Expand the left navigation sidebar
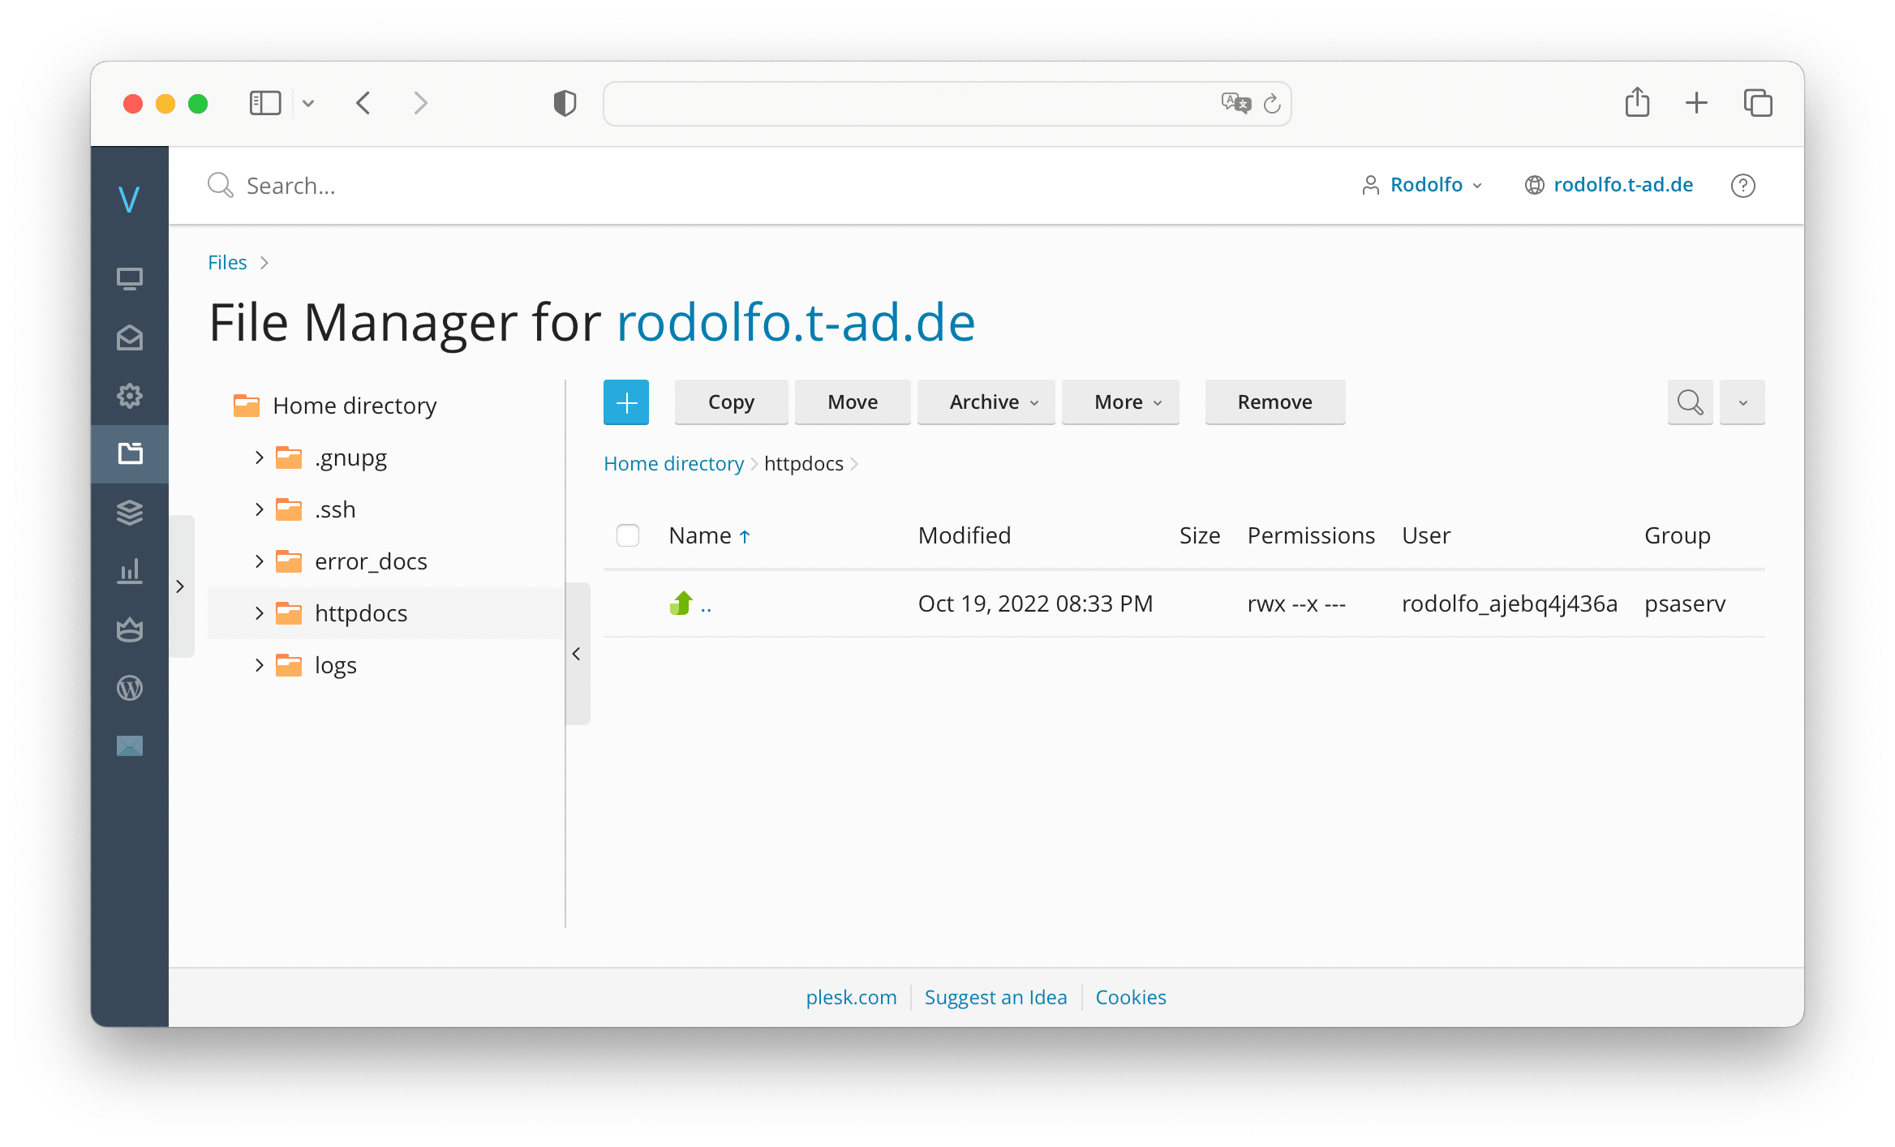This screenshot has height=1147, width=1895. [x=181, y=586]
